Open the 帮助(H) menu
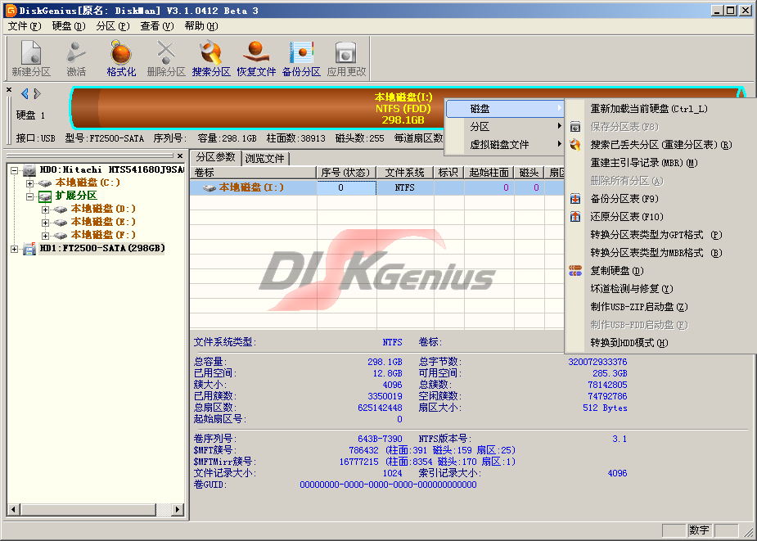 coord(201,26)
